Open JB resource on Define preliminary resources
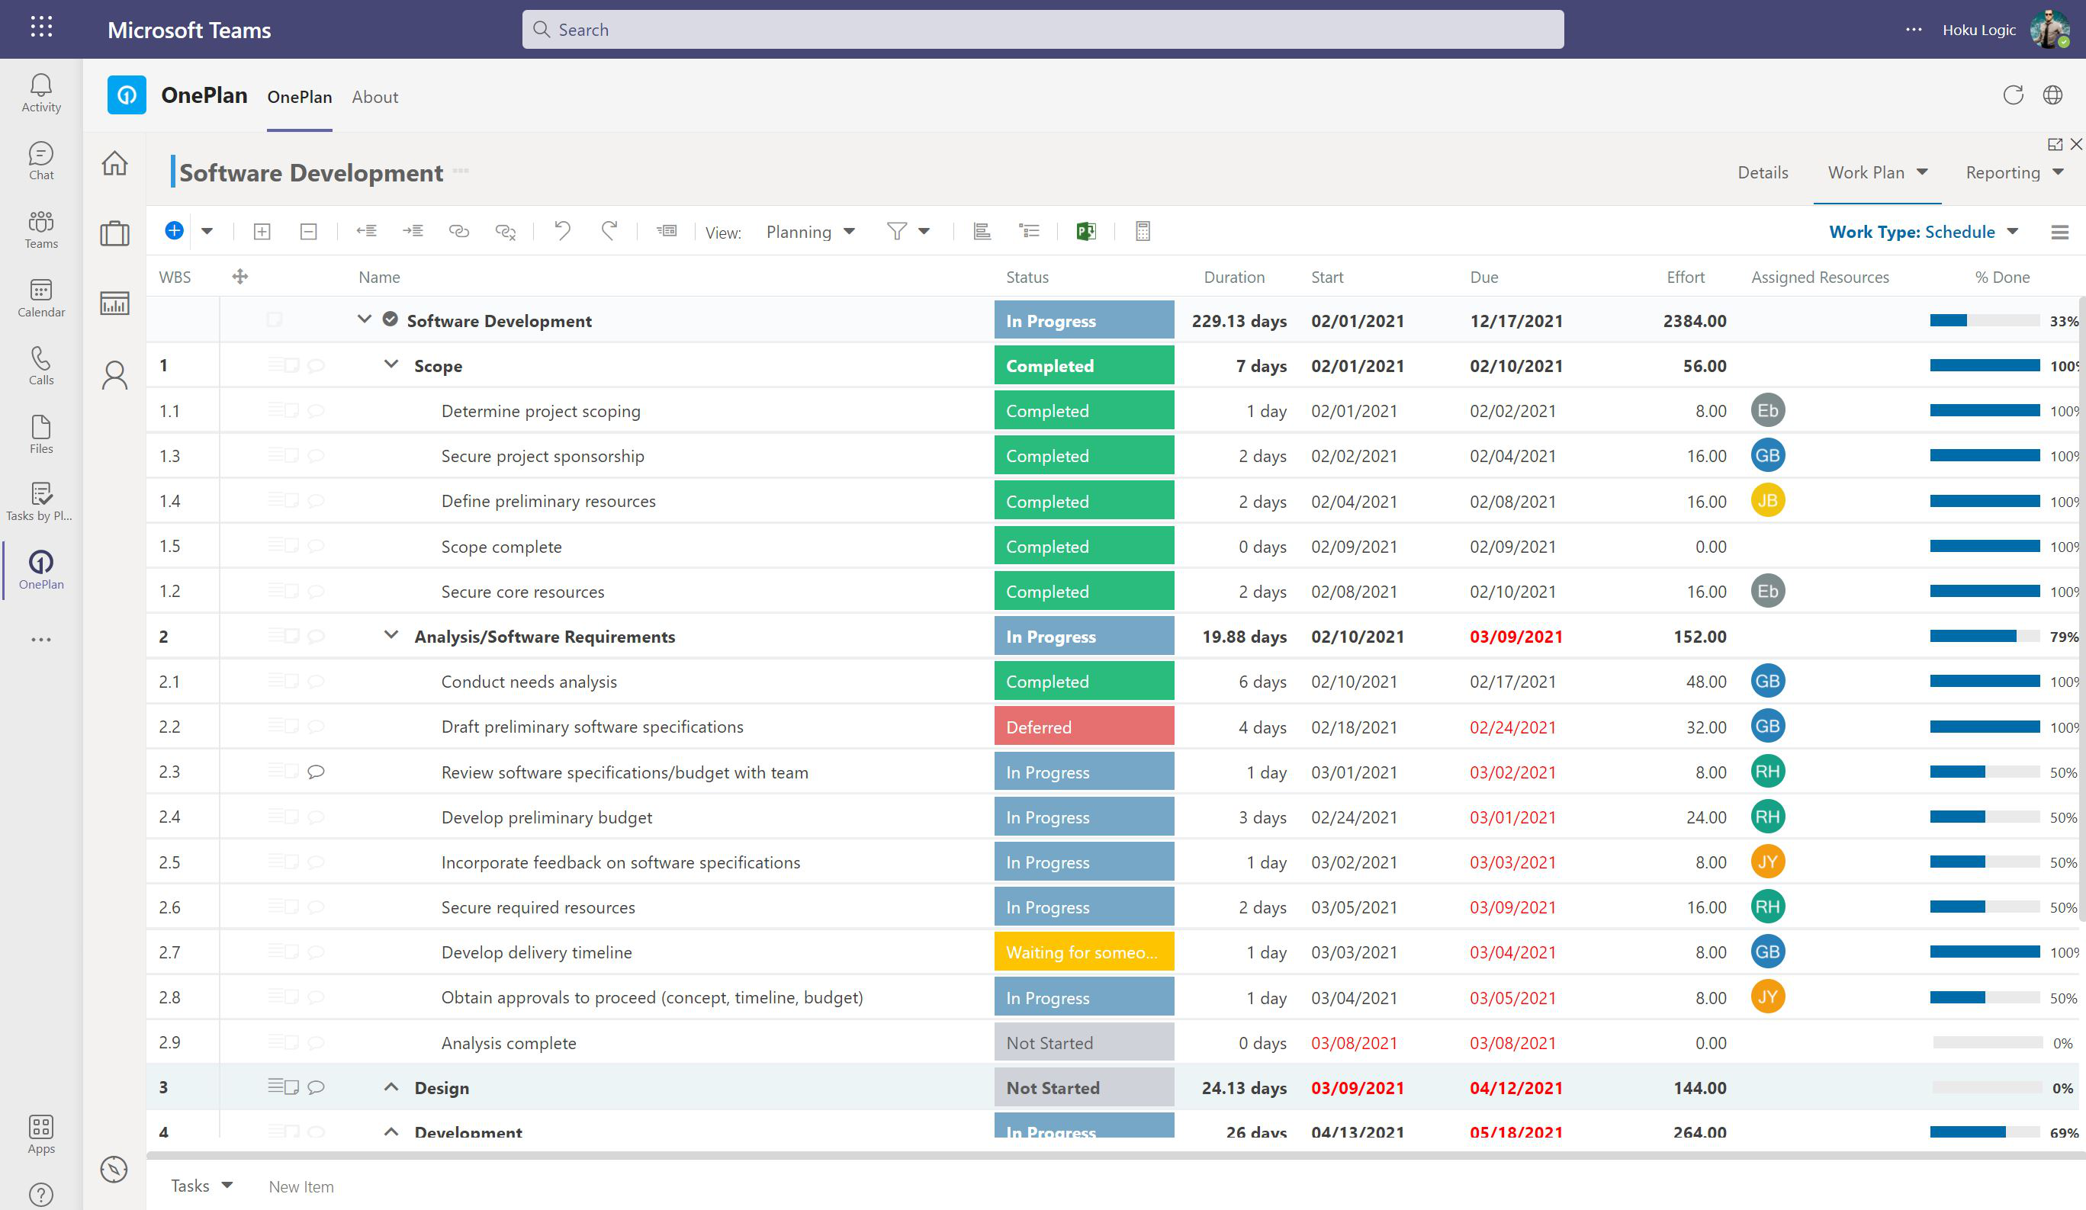The image size is (2086, 1210). 1767,500
